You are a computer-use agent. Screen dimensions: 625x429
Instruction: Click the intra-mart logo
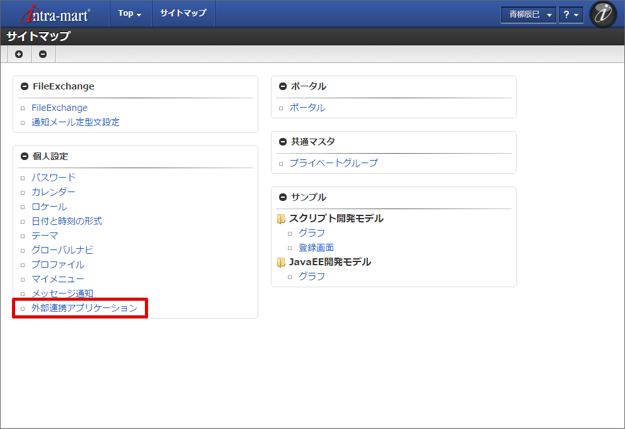coord(55,14)
